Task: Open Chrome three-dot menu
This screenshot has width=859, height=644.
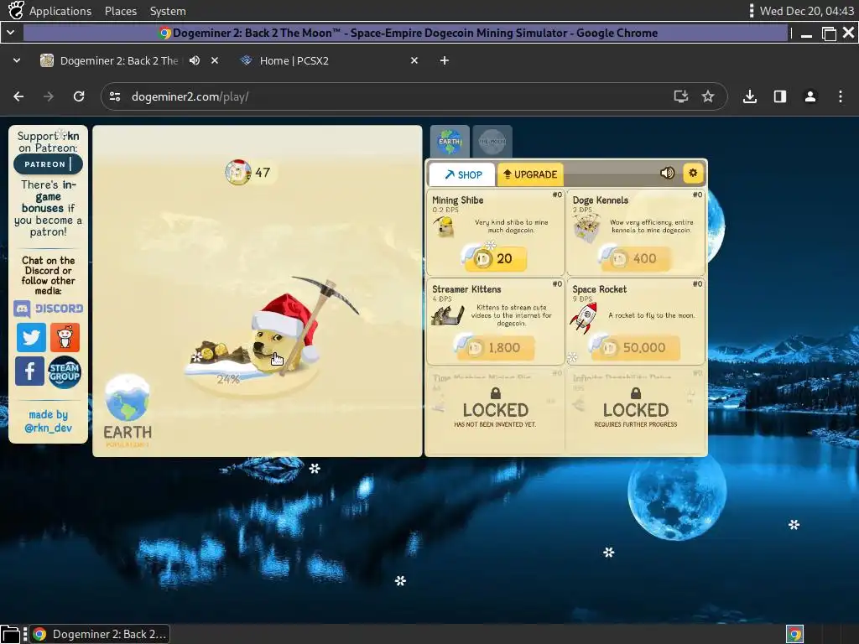Action: coord(841,96)
